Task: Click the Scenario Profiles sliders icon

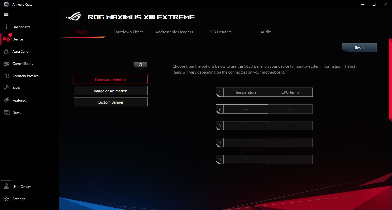Action: 7,76
